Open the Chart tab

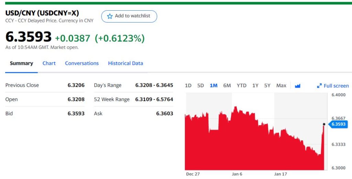[49, 63]
